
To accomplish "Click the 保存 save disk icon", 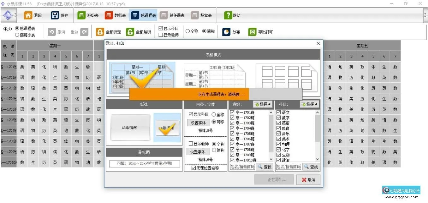I will [x=55, y=15].
